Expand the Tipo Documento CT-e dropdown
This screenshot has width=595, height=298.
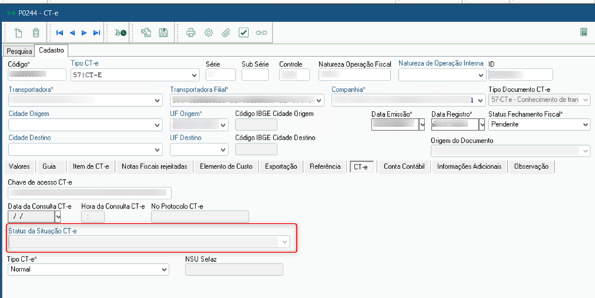tap(586, 100)
